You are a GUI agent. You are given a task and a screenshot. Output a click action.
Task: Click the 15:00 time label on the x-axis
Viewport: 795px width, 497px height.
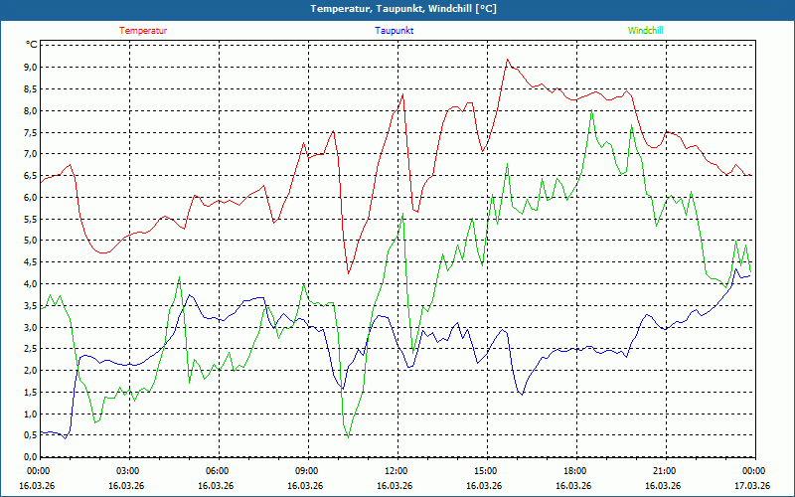coord(484,471)
